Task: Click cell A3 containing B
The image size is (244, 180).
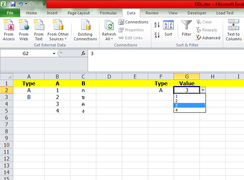Action: [x=29, y=97]
